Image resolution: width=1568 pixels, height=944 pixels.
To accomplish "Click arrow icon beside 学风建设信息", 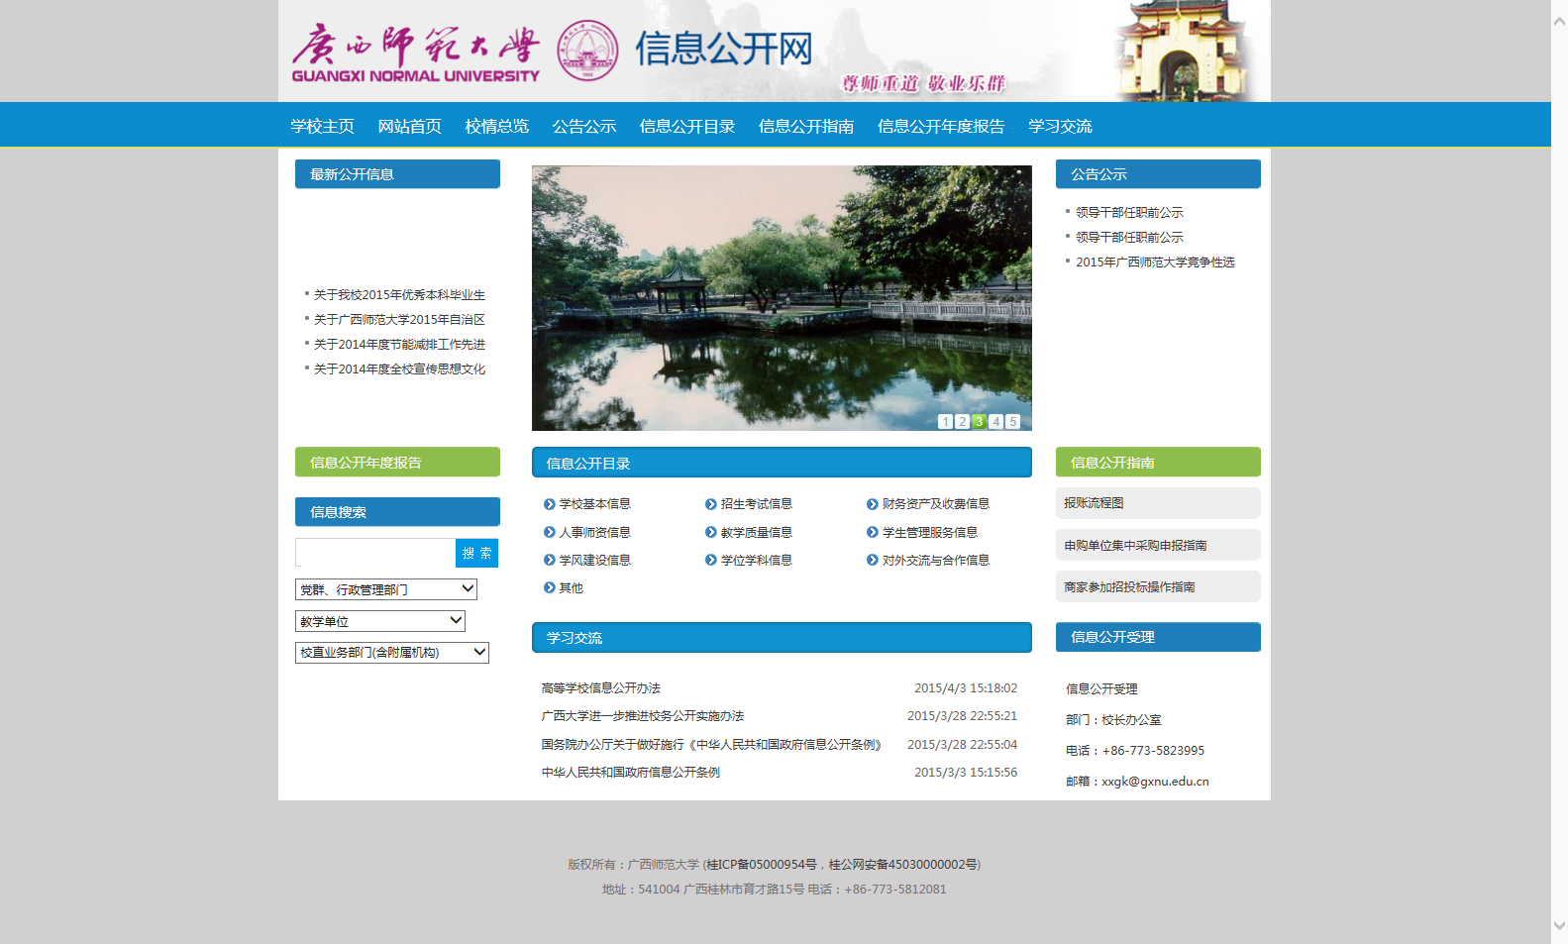I will pos(550,560).
